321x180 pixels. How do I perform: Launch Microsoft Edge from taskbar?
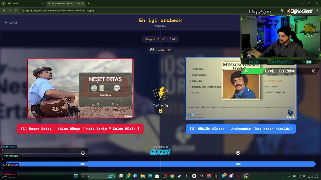[x=150, y=176]
